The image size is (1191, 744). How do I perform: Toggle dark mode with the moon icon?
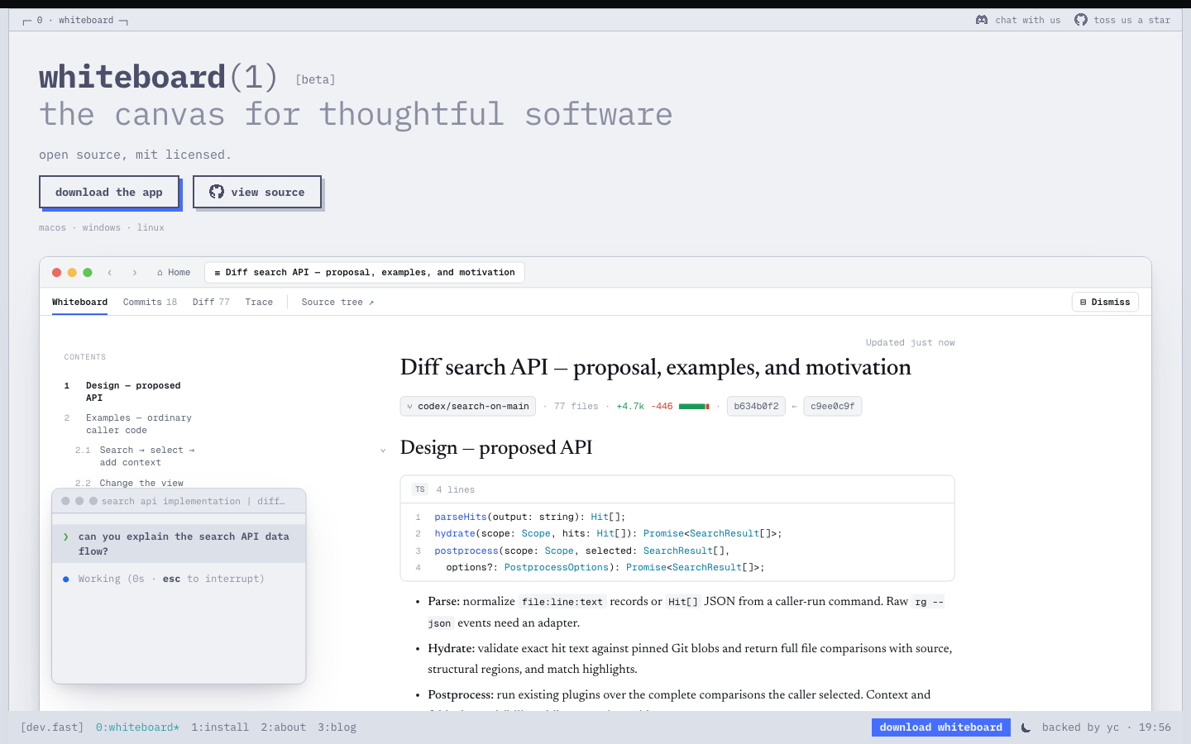pyautogui.click(x=1026, y=727)
